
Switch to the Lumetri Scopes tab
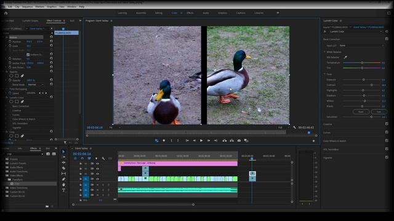(x=30, y=21)
